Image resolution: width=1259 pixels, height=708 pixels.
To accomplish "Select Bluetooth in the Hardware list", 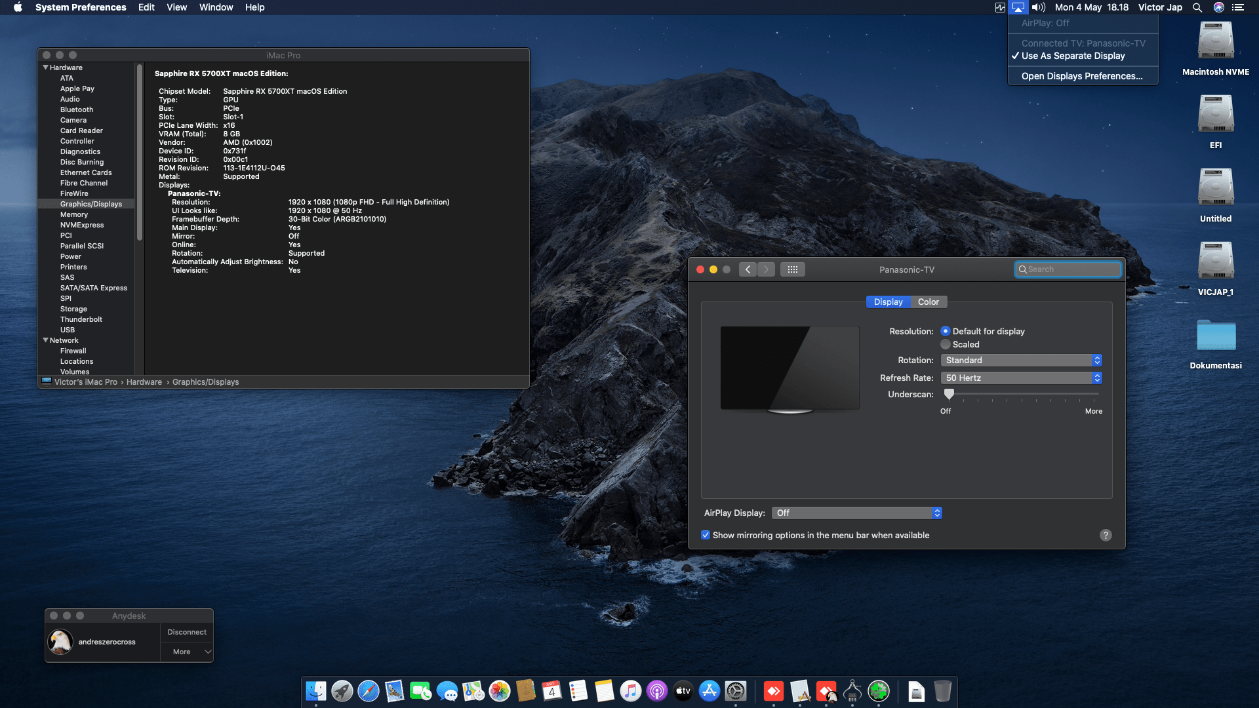I will click(77, 109).
